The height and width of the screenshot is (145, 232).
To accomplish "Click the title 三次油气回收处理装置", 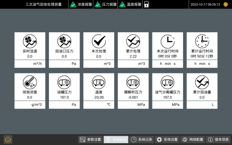I will 43,4.
